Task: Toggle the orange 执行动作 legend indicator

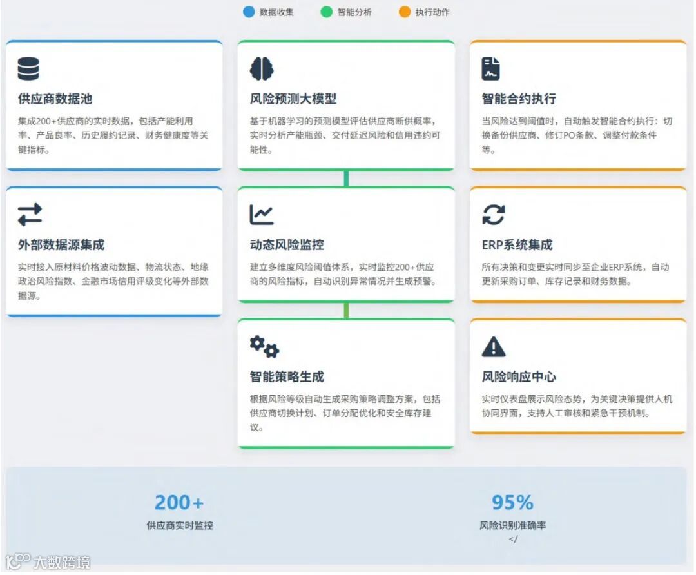Action: [x=405, y=12]
